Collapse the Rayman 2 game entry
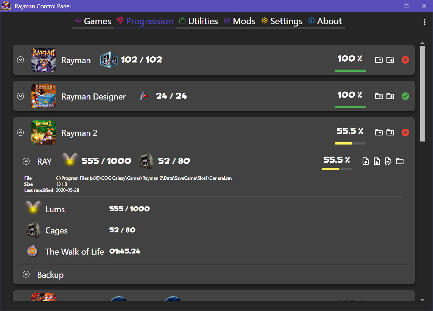 [20, 132]
